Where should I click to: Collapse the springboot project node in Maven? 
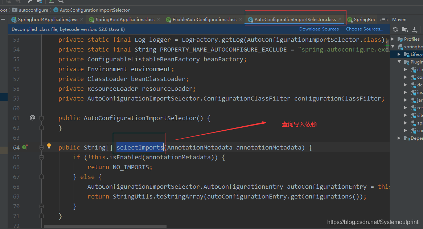click(393, 47)
